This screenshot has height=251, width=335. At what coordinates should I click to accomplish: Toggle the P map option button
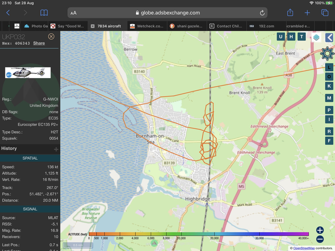[x=329, y=110]
